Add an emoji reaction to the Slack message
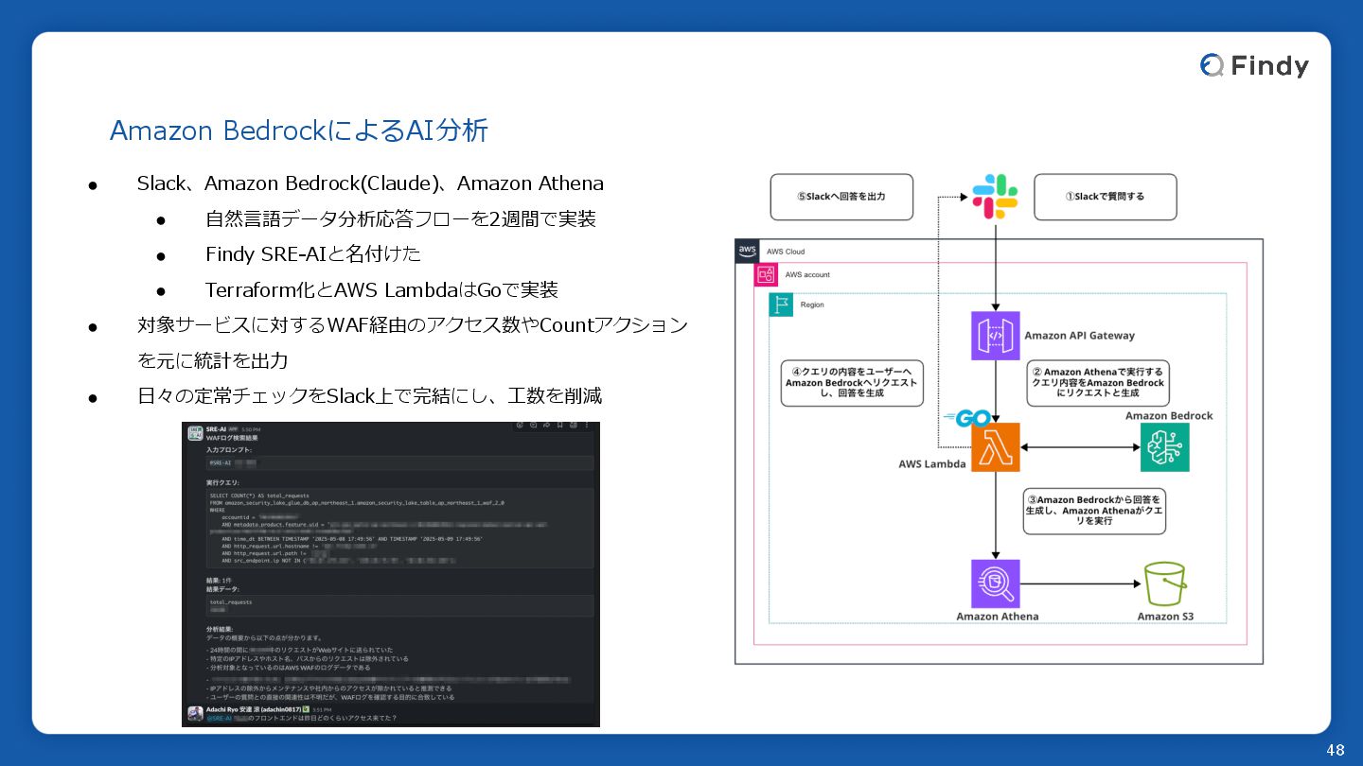Screen dimensions: 1363x766 pyautogui.click(x=520, y=426)
